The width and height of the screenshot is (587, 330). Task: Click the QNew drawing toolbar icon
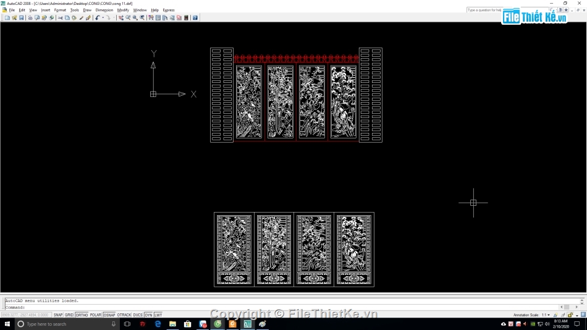7,17
